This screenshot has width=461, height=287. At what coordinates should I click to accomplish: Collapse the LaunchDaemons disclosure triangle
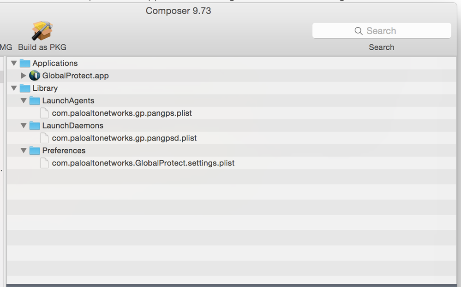point(24,125)
